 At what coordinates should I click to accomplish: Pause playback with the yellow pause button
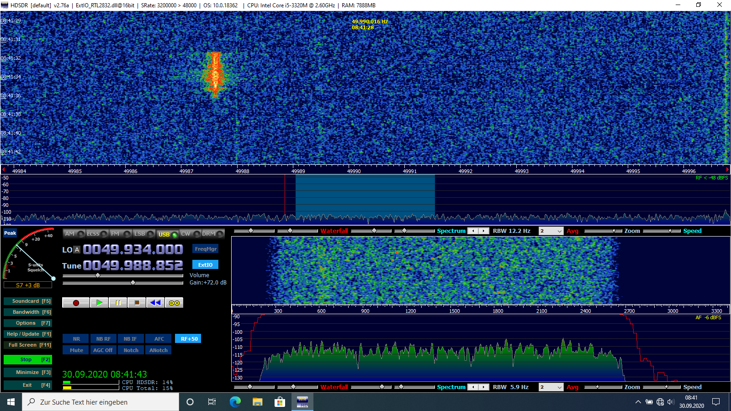pyautogui.click(x=118, y=303)
